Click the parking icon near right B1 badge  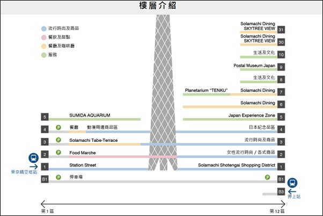coord(267,177)
